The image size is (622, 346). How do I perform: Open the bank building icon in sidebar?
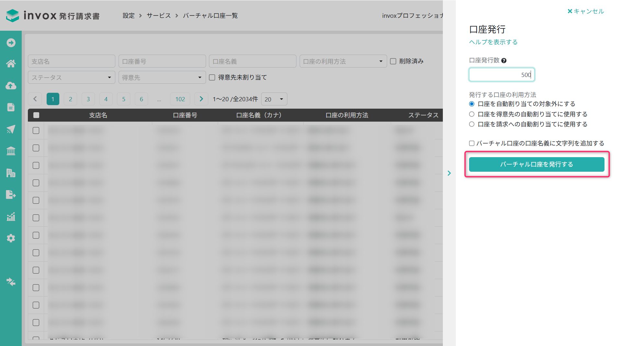[x=11, y=151]
